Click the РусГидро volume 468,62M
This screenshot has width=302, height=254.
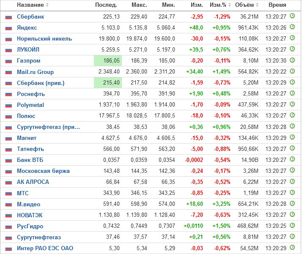point(248,226)
